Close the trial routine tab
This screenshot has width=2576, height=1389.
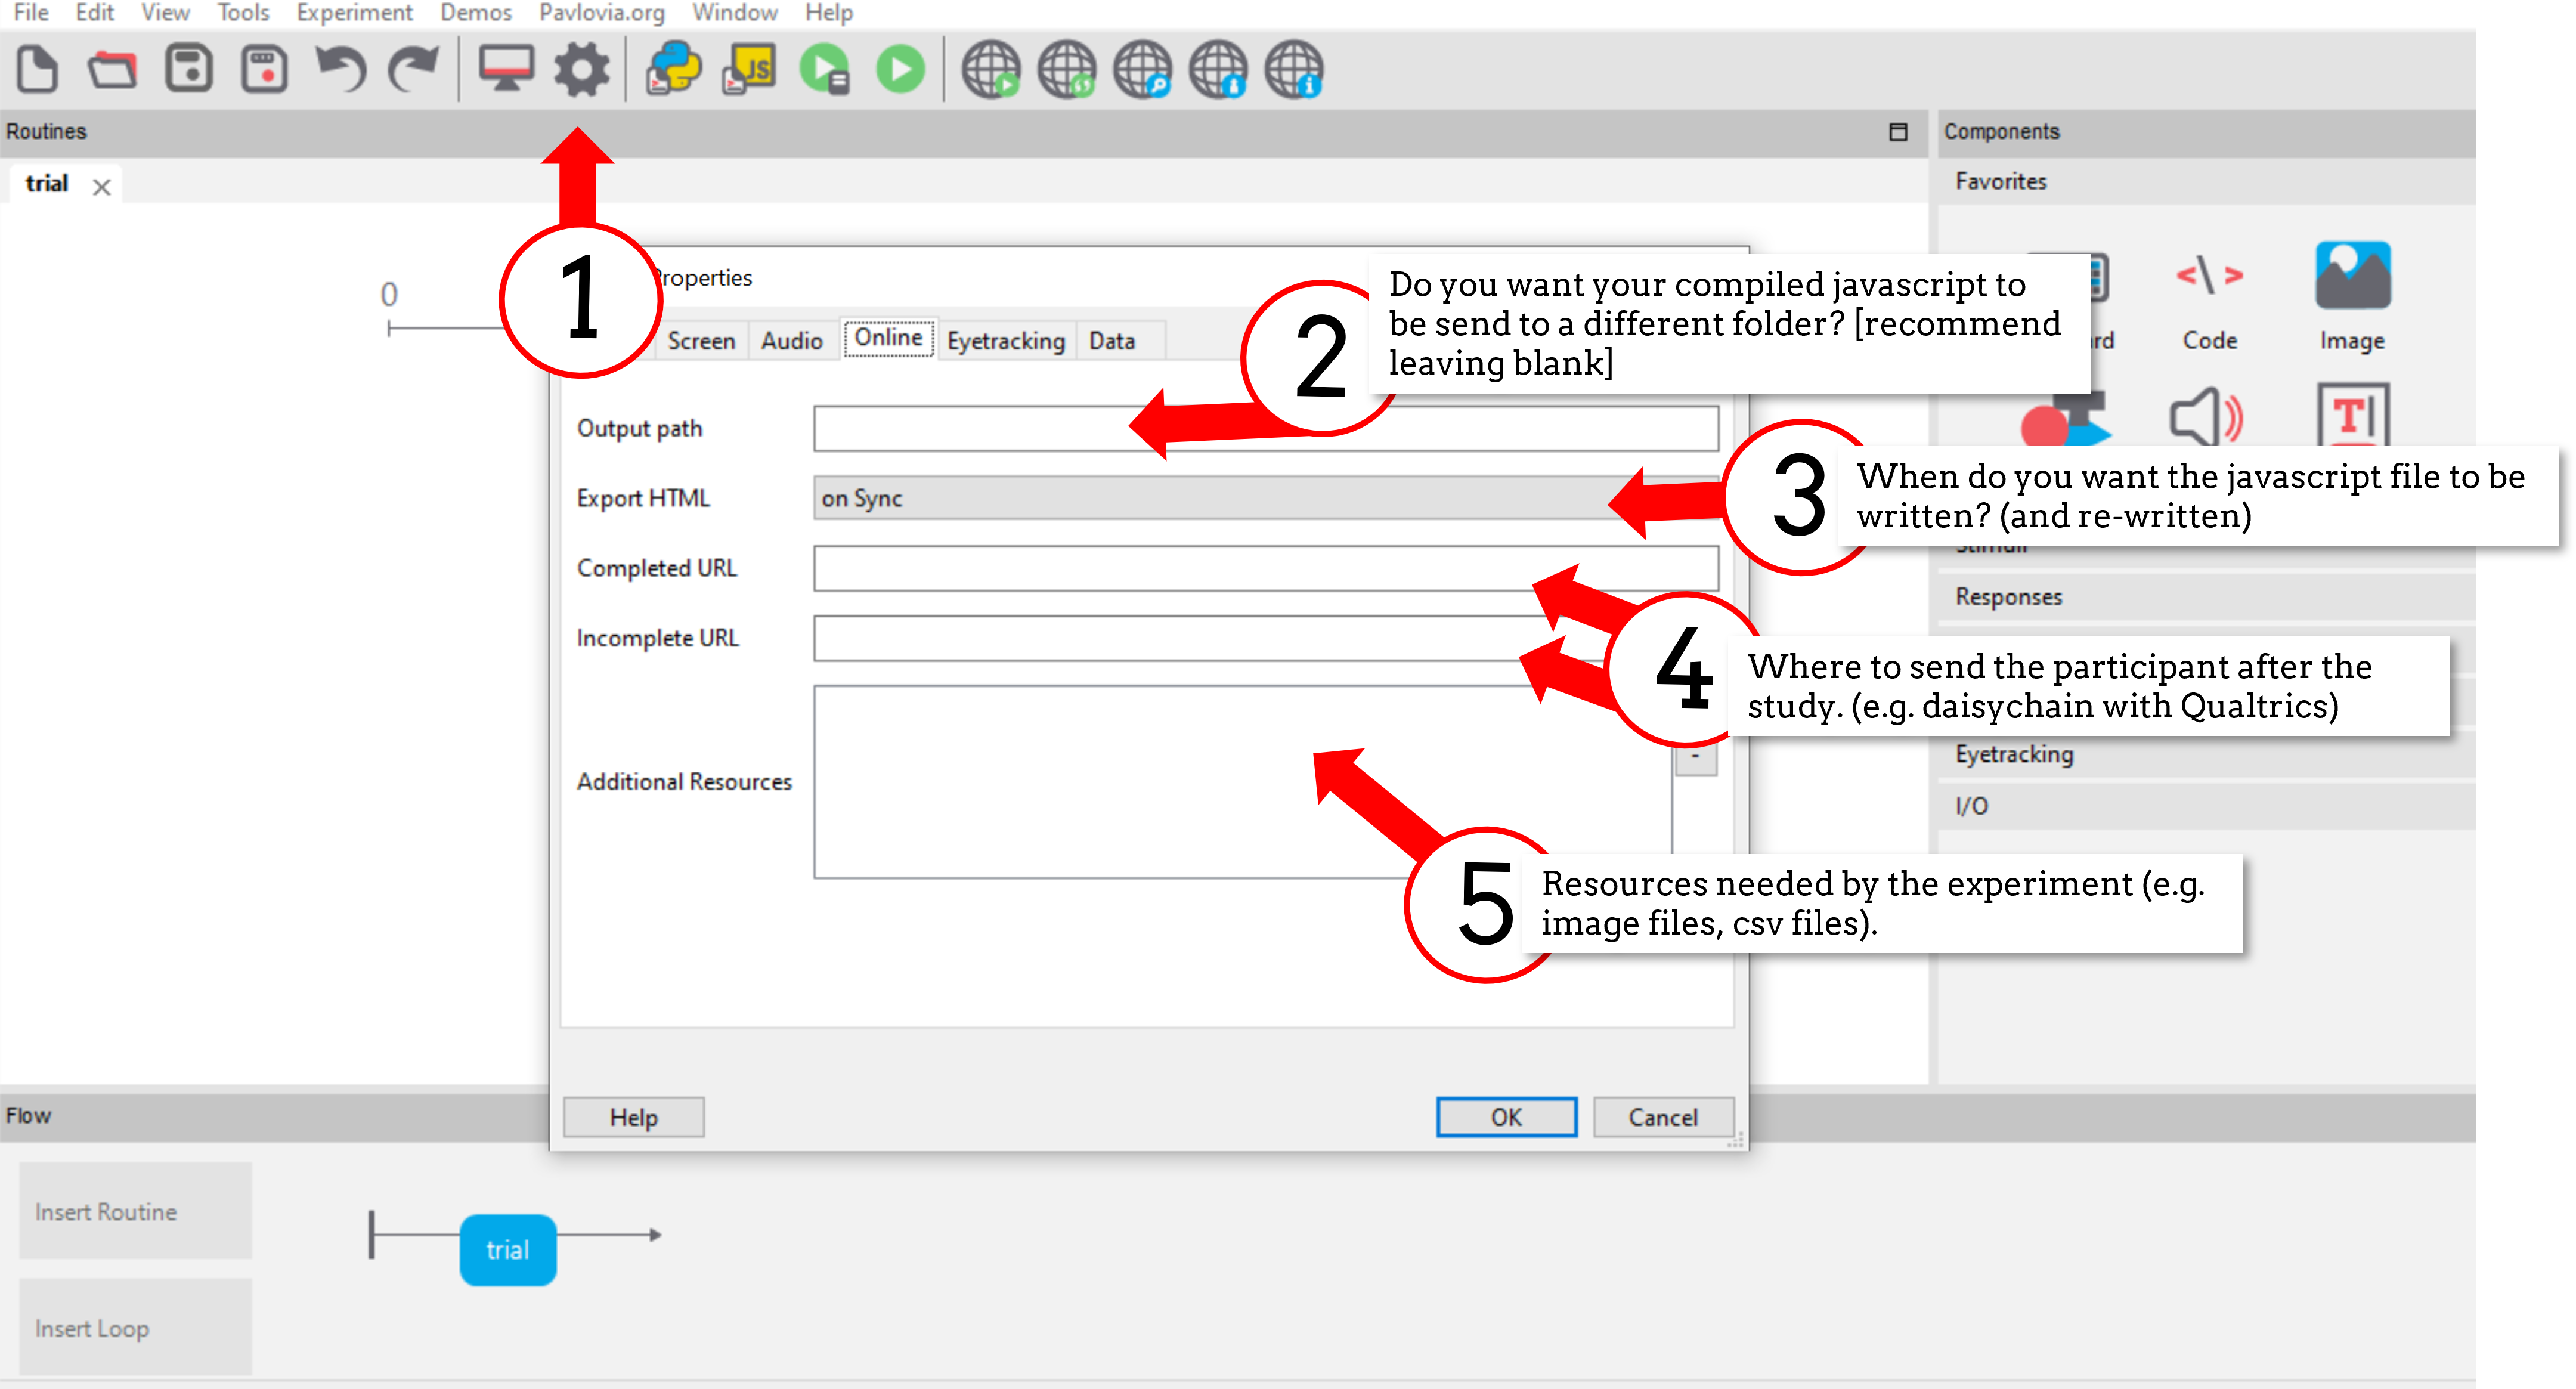click(101, 187)
